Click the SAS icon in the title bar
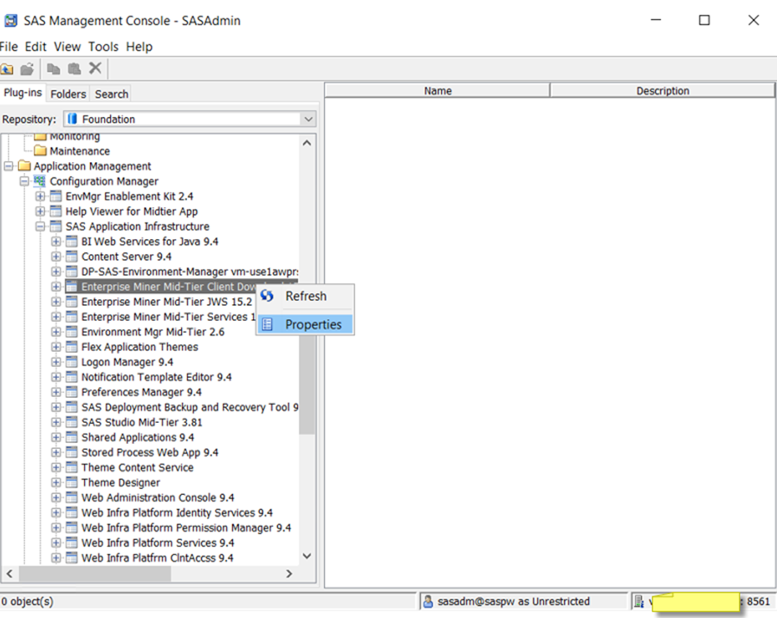The width and height of the screenshot is (777, 618). (x=11, y=19)
